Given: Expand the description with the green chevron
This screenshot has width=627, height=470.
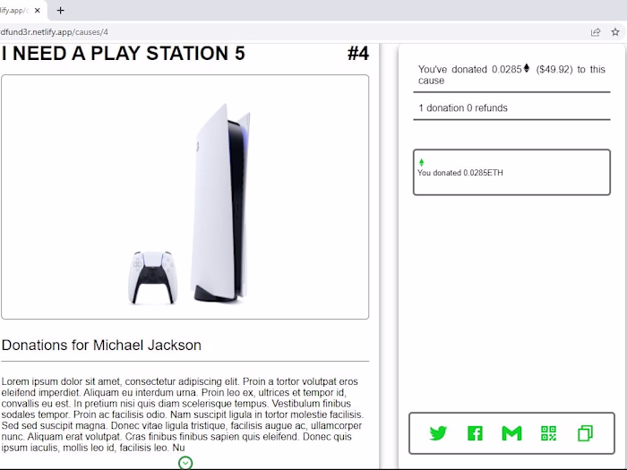Looking at the screenshot, I should coord(185,463).
